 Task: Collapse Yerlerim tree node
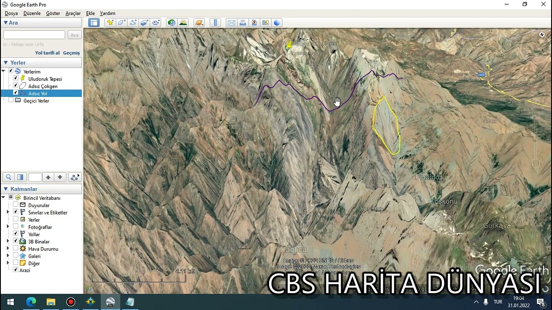pos(3,71)
